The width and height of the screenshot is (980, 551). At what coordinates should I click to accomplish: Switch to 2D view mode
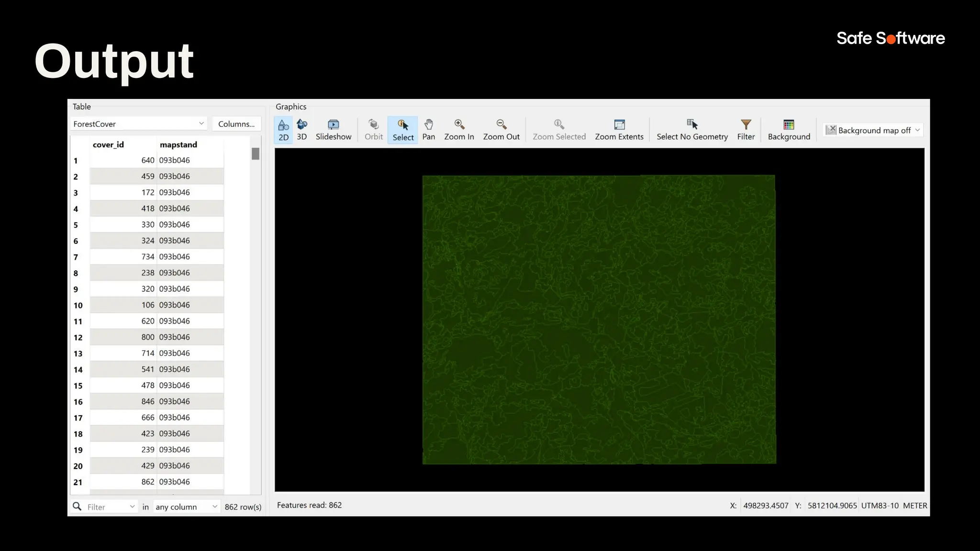coord(283,130)
